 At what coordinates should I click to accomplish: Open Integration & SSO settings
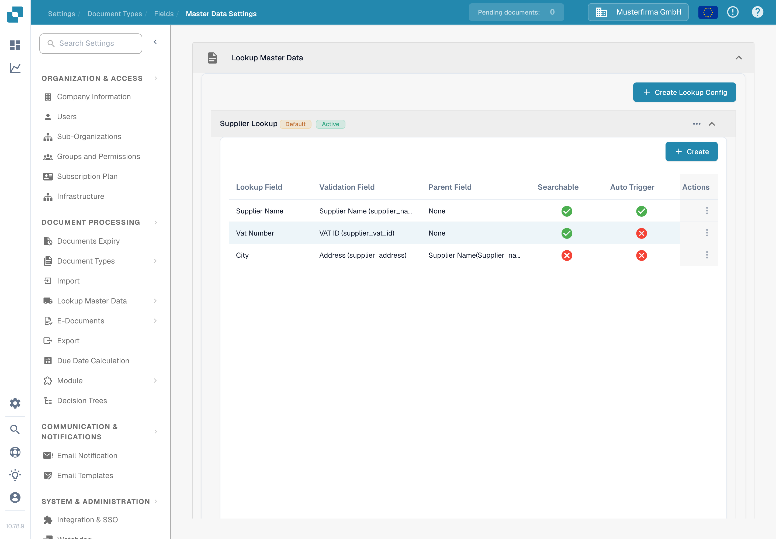click(87, 519)
